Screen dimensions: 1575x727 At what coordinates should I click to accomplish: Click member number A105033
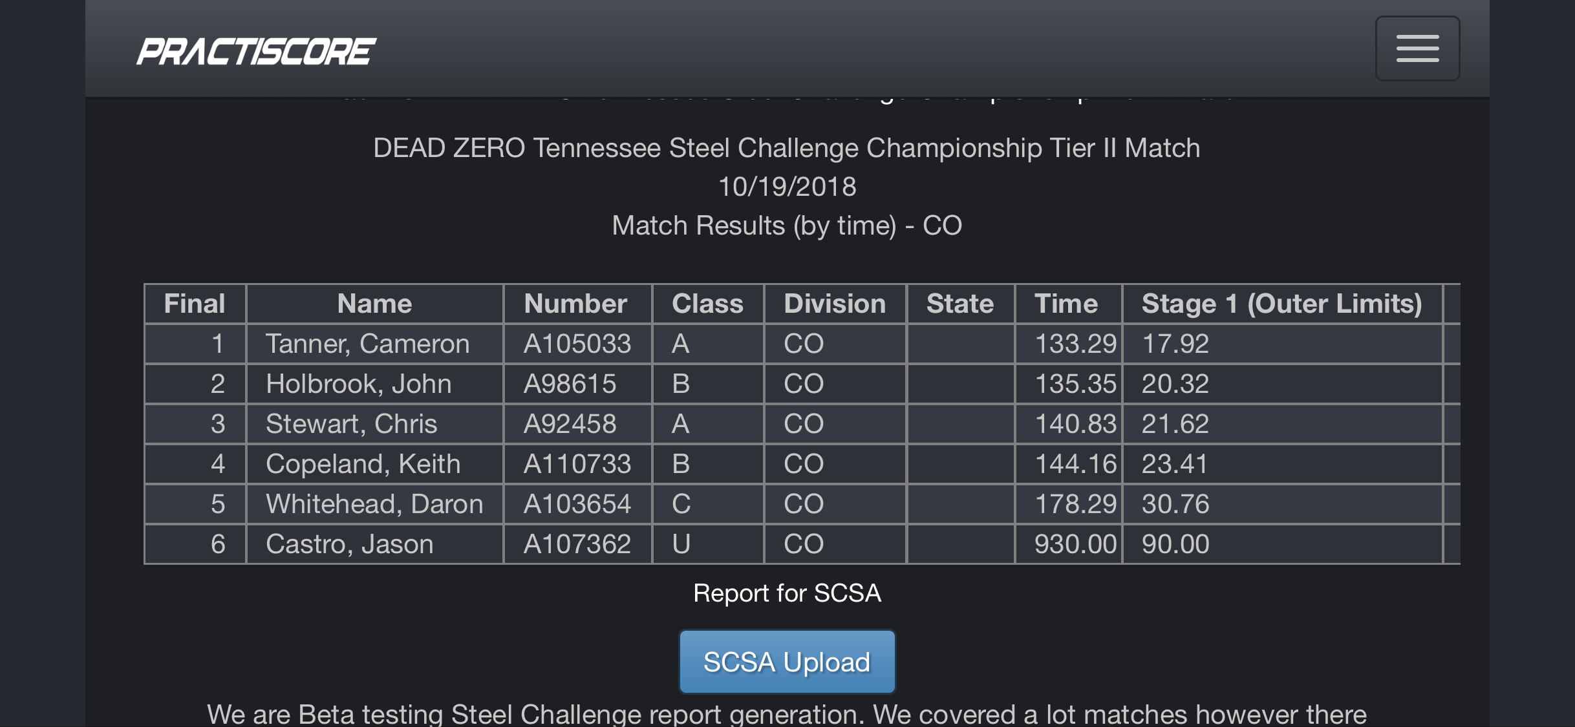click(x=577, y=344)
